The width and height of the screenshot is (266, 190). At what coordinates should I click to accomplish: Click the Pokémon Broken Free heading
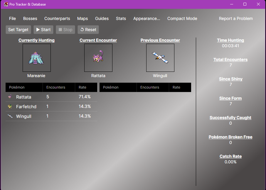[x=230, y=137]
